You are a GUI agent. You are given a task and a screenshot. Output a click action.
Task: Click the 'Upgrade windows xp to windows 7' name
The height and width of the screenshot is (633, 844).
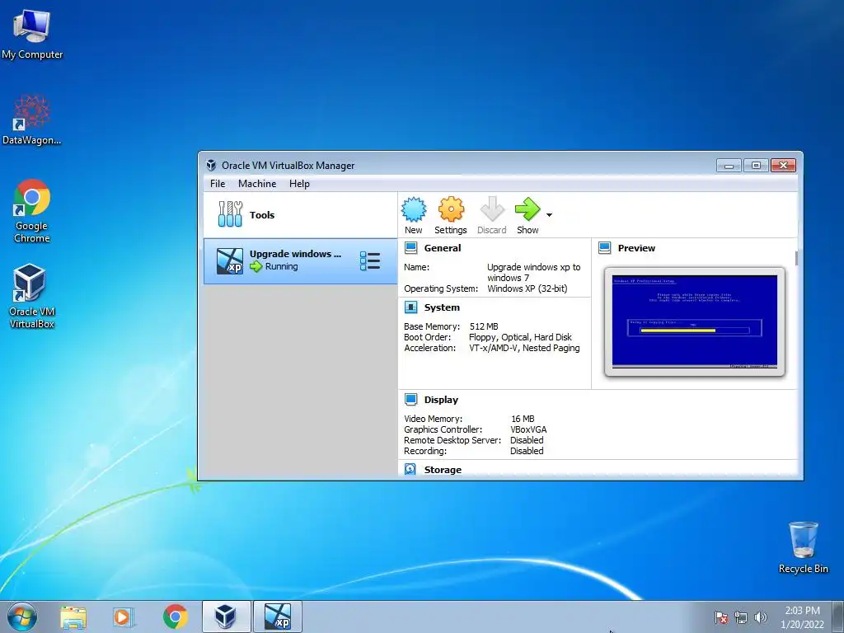pos(534,272)
